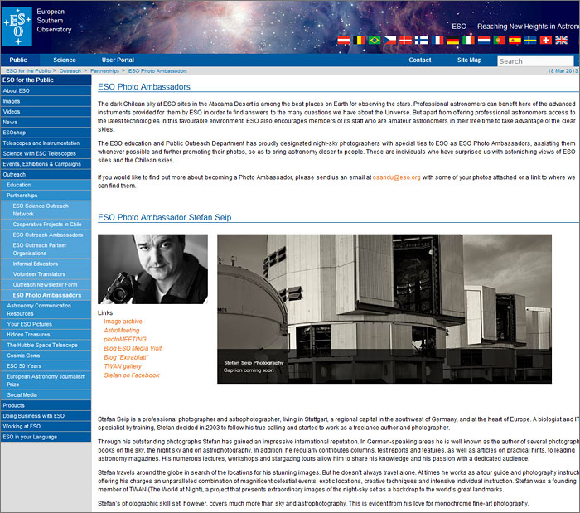Viewport: 580px width, 513px height.
Task: Open Events, Exhibitions & Campaigns
Action: 46,164
